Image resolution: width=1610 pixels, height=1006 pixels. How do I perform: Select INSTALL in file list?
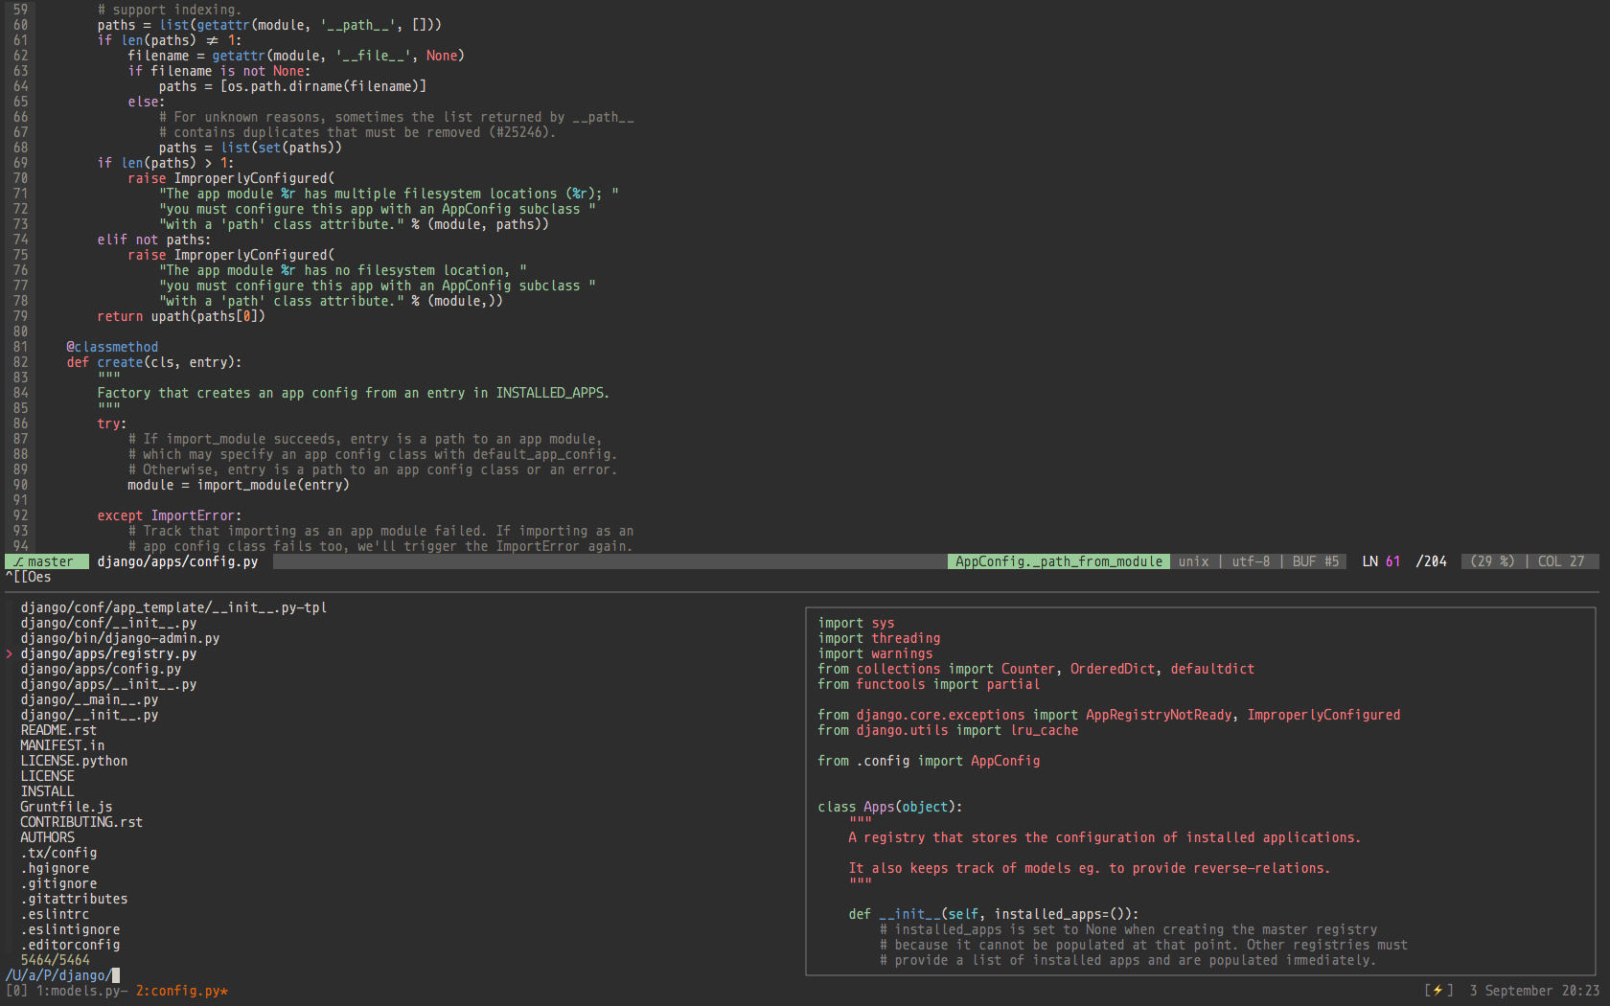tap(47, 791)
